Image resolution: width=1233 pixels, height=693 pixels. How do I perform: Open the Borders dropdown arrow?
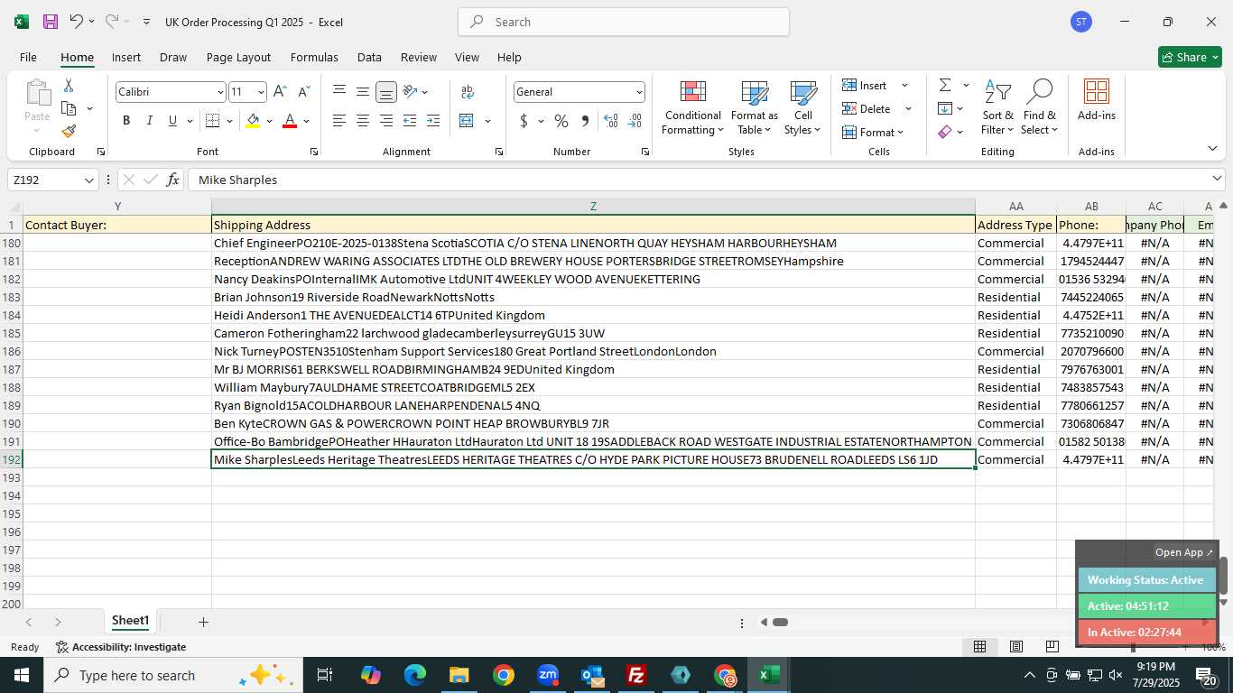point(229,121)
